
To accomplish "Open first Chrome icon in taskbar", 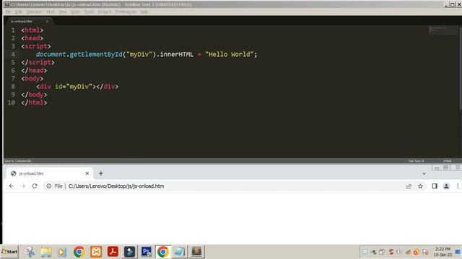I will coord(79,252).
